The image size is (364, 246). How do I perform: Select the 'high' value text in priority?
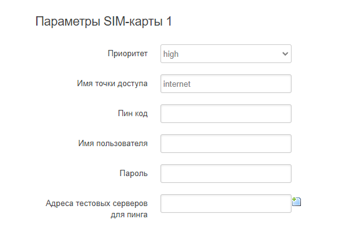(171, 54)
